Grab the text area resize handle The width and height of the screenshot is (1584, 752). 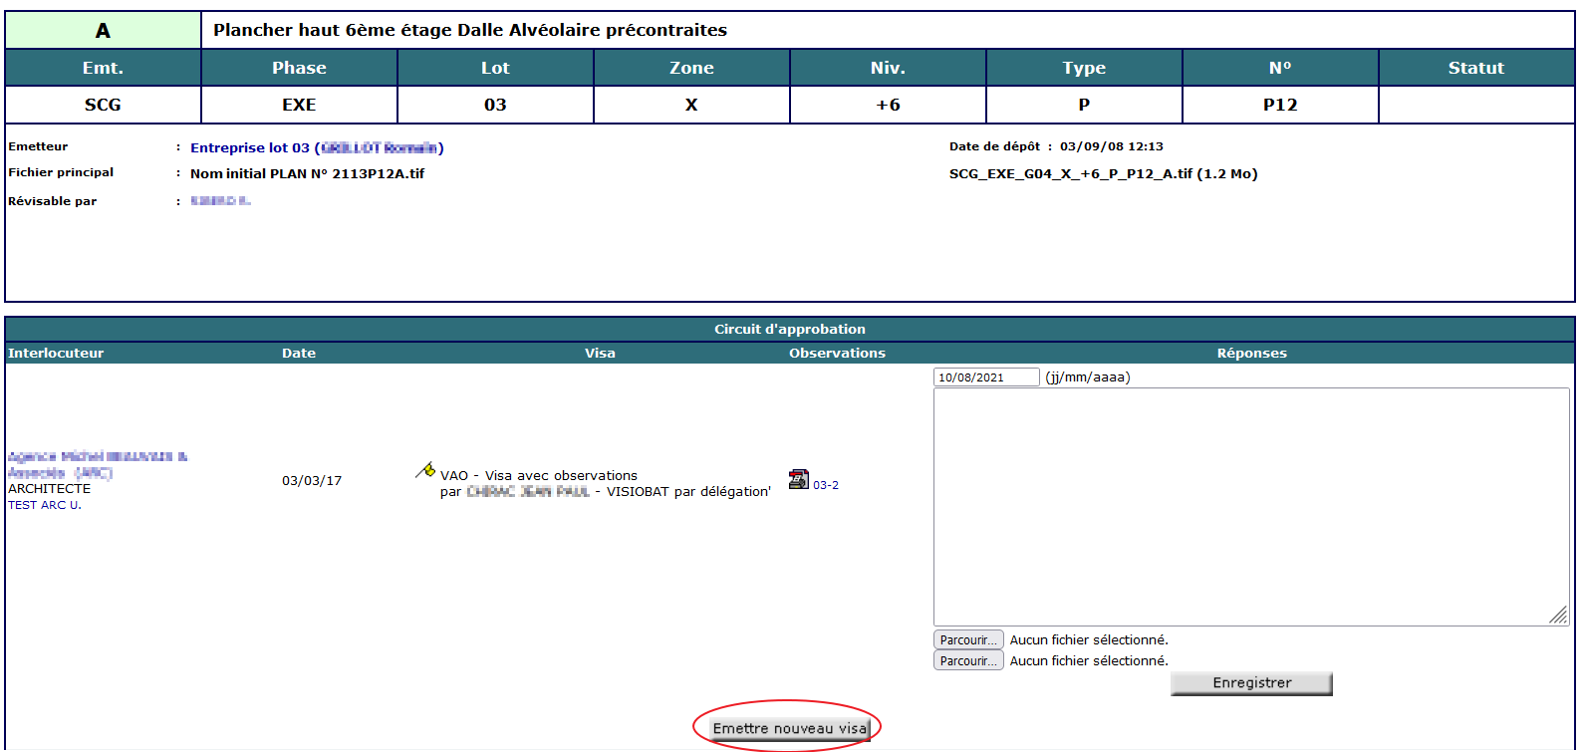1560,617
